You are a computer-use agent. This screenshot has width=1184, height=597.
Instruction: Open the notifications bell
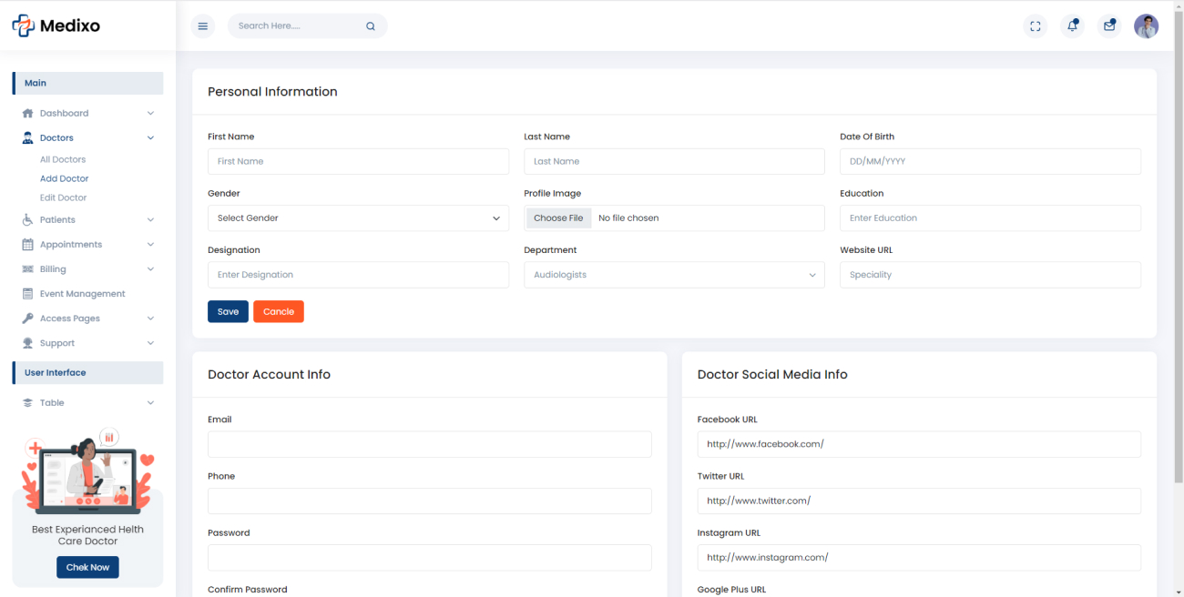1072,26
